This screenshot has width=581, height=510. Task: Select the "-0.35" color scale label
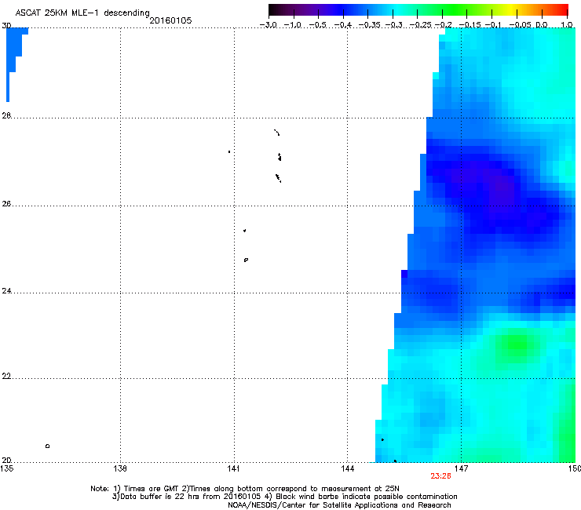coord(370,25)
